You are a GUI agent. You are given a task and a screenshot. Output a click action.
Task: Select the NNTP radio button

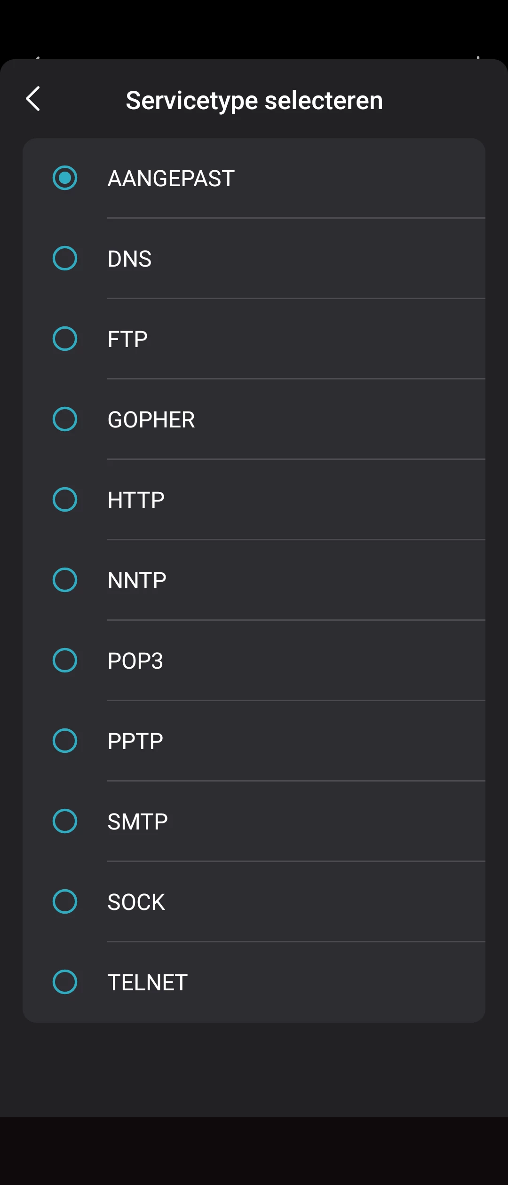[65, 580]
